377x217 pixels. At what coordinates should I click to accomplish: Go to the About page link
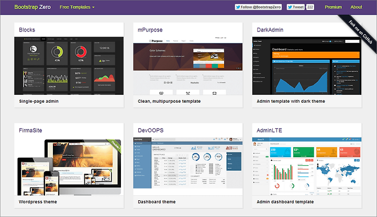click(357, 7)
